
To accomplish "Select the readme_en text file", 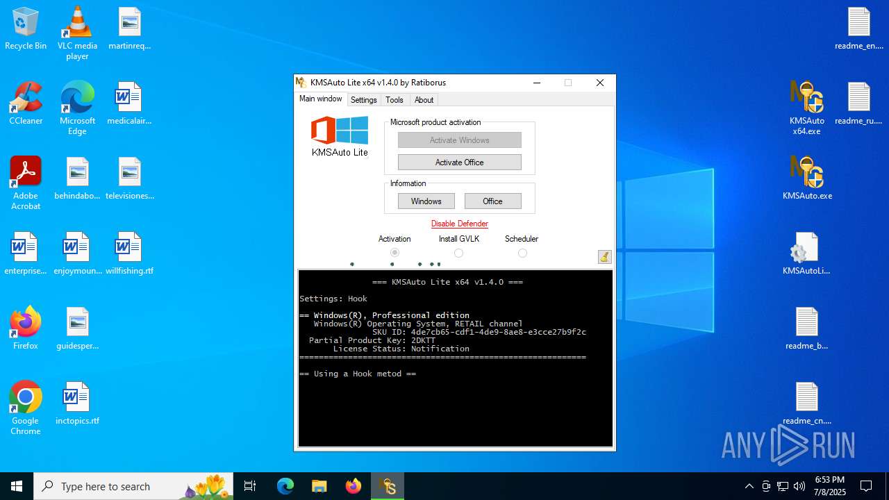I will 858,29.
